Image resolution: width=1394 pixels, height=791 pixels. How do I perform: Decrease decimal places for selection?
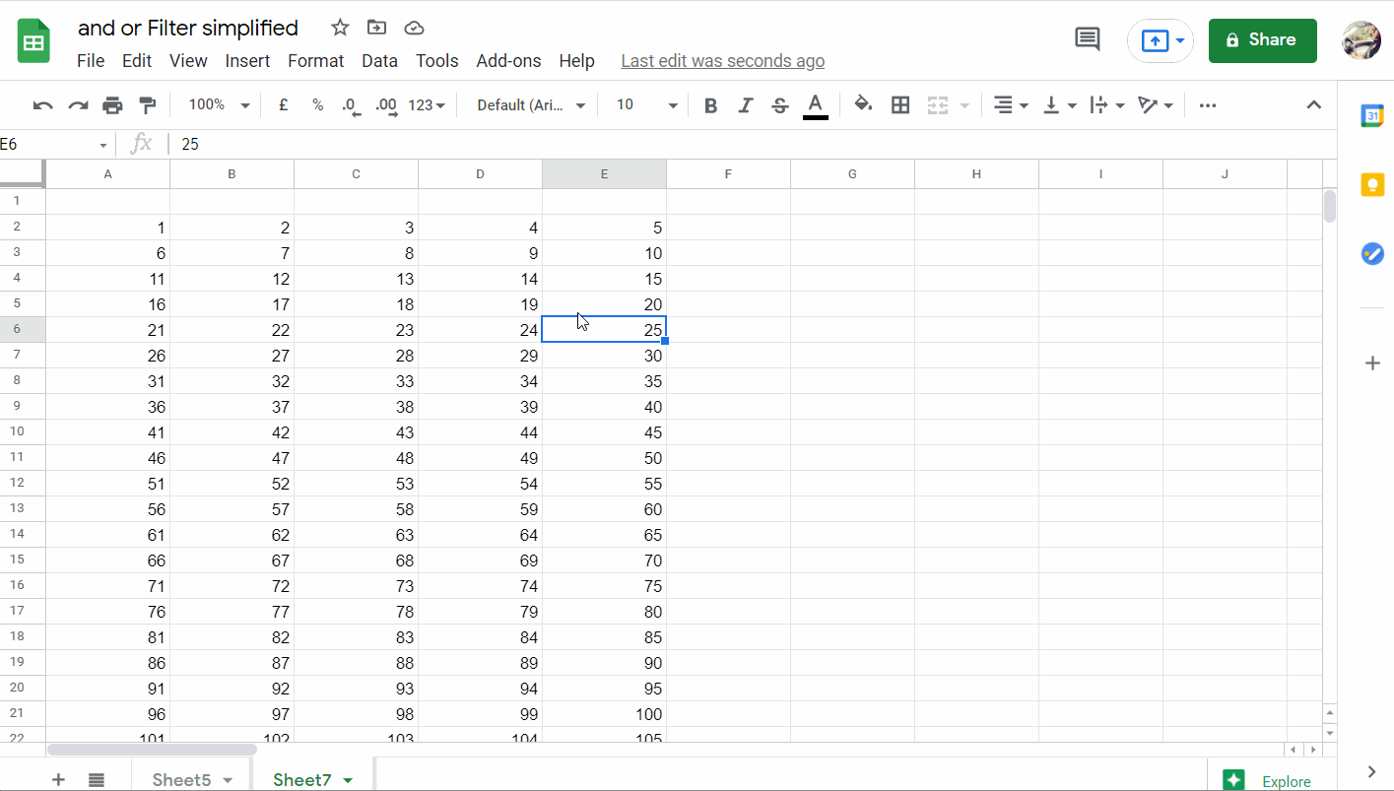350,104
